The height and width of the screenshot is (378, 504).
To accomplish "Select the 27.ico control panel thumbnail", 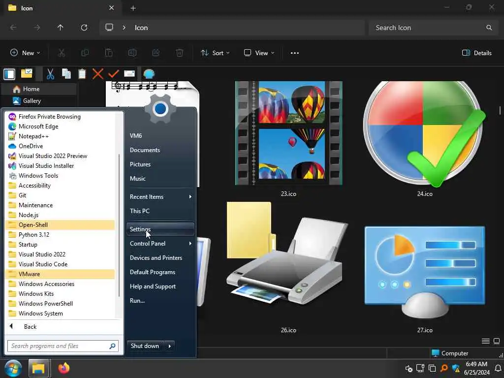I will (425, 272).
